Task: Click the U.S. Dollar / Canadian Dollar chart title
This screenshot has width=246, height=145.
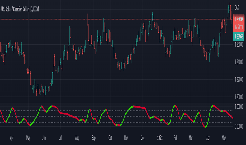Action: [x=20, y=9]
